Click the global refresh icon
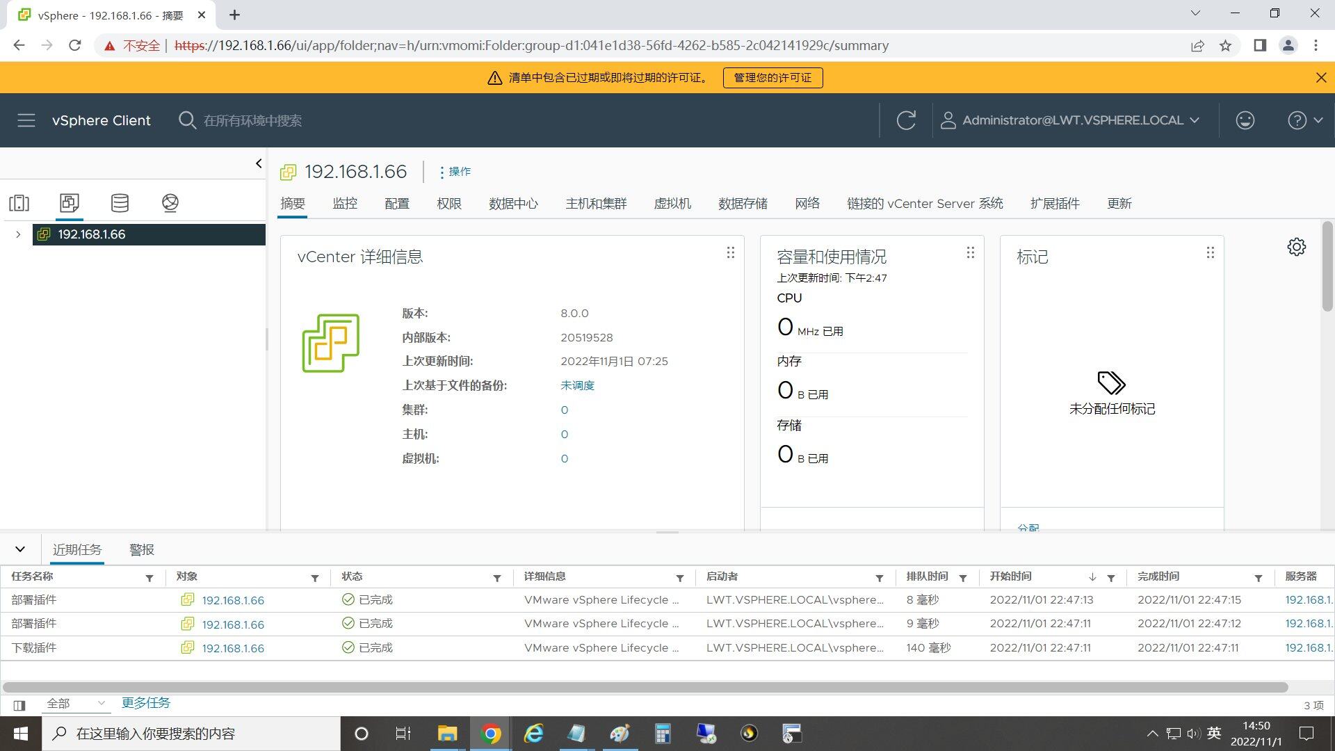Screen dimensions: 1335x751 [906, 120]
